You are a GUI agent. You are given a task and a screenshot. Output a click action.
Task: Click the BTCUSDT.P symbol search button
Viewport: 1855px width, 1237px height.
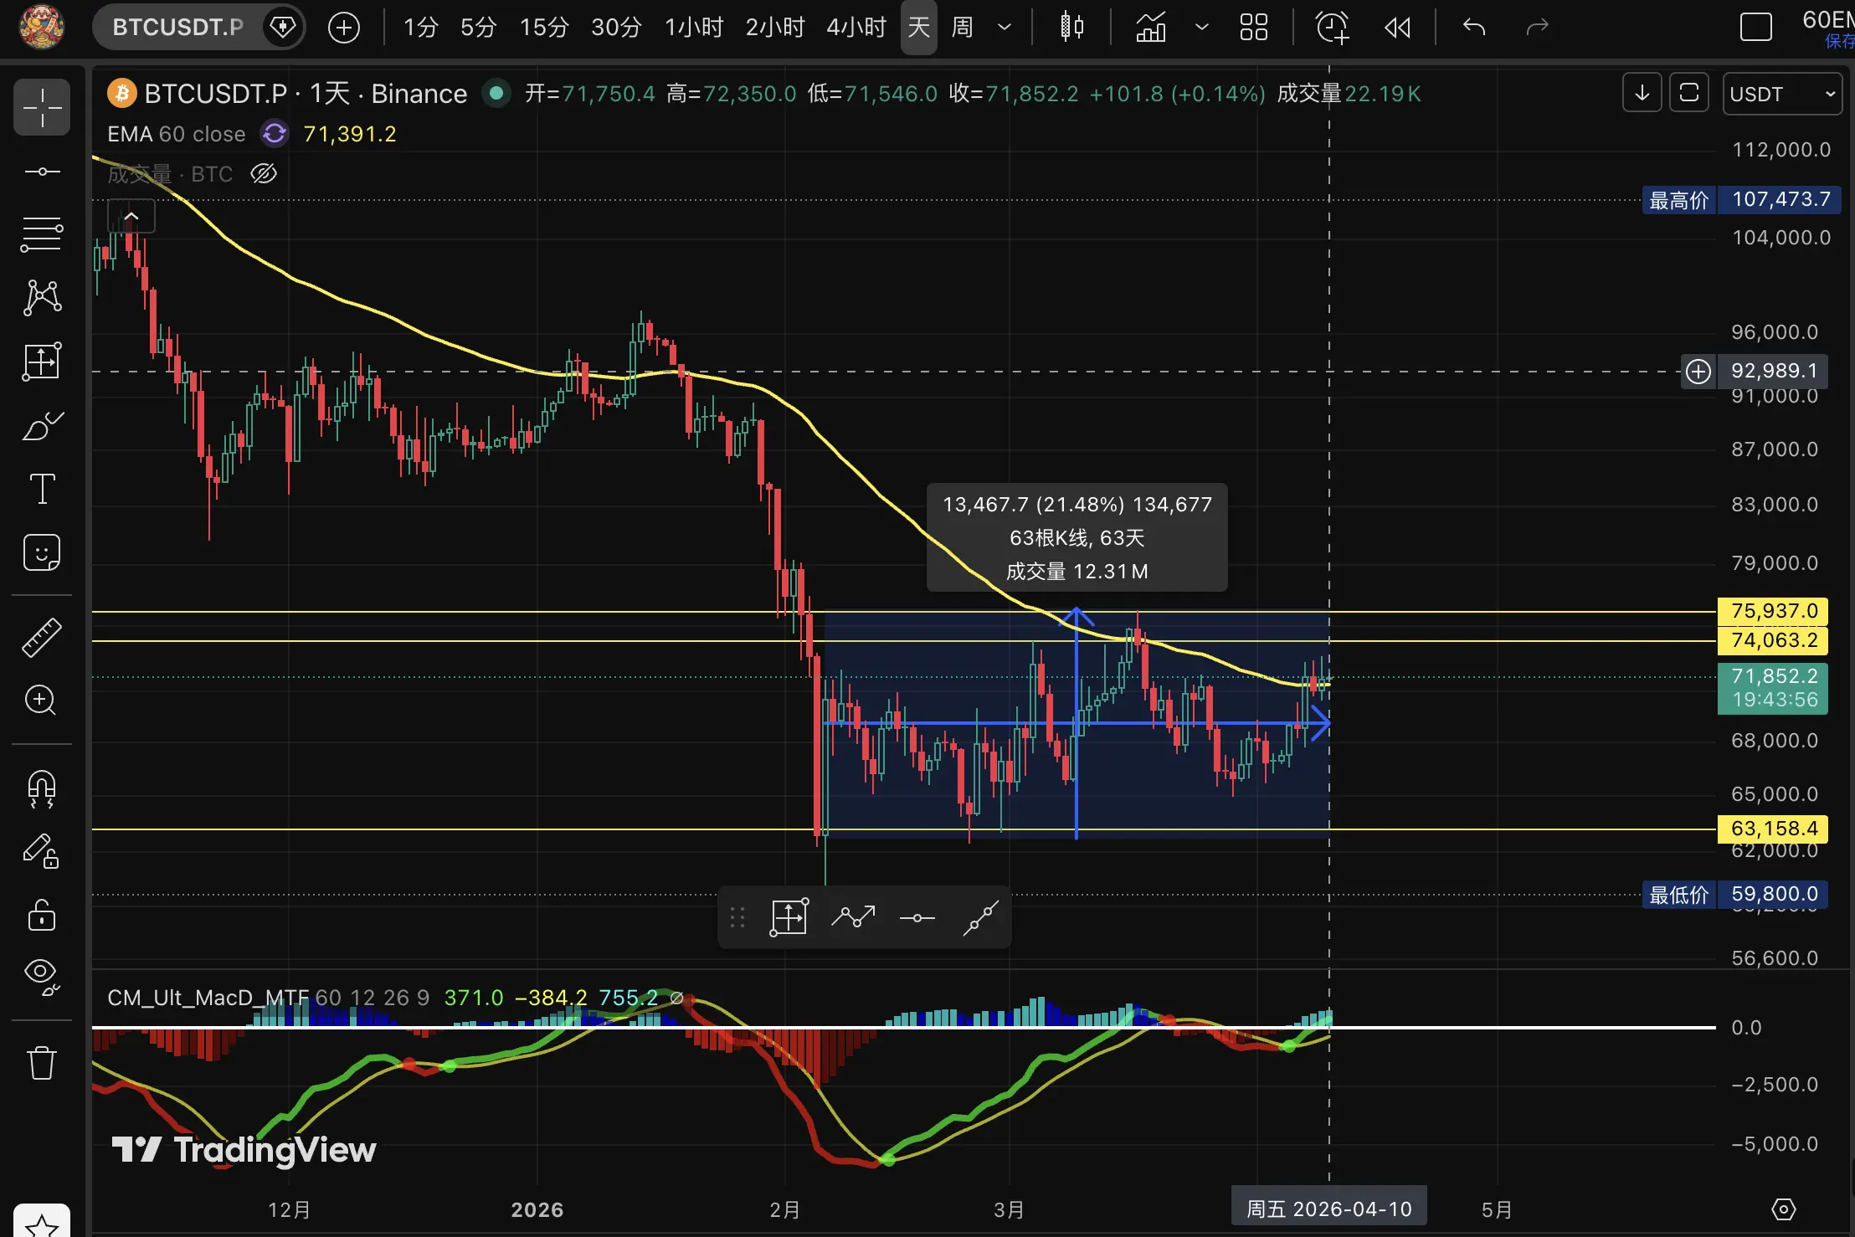tap(177, 28)
